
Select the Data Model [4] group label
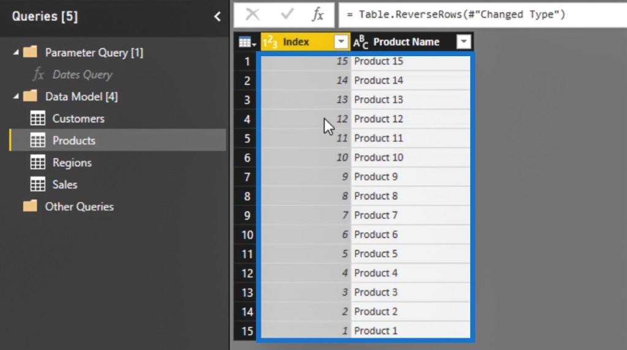[x=81, y=96]
